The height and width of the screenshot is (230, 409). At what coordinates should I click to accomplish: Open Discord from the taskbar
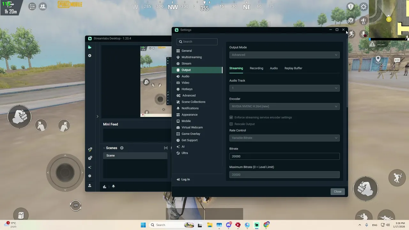point(228,225)
